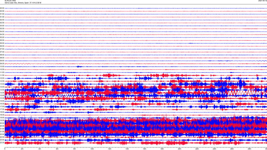Click the 16:00 row label
Screen dimensions: 267x150
(x=2, y=101)
